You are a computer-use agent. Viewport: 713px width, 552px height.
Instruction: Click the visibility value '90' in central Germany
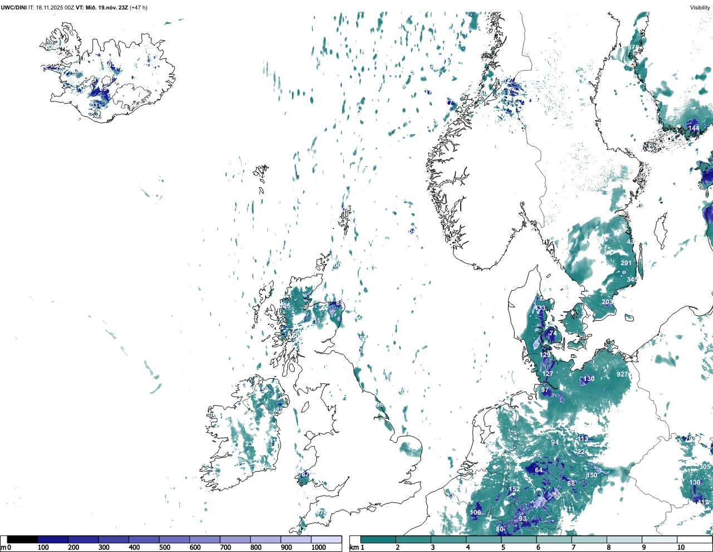coord(556,495)
